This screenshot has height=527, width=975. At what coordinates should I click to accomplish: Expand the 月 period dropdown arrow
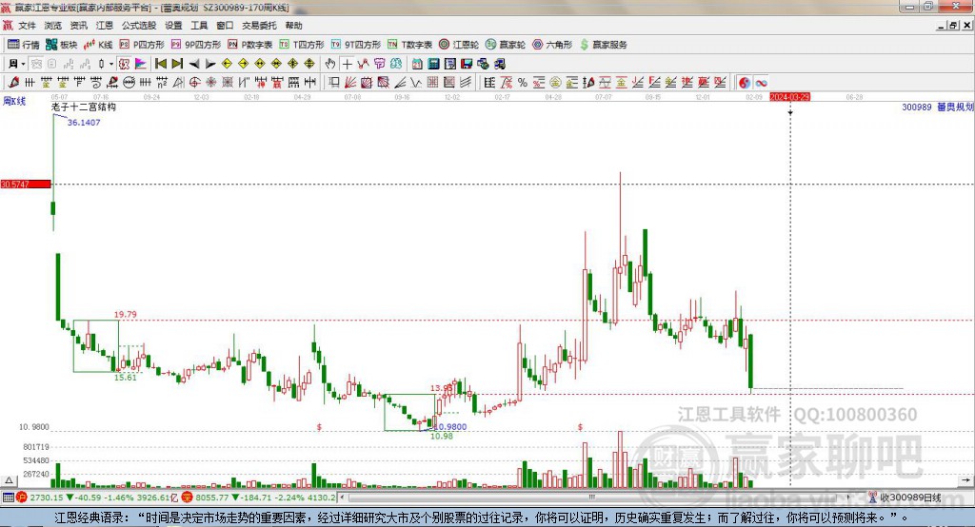pos(24,64)
